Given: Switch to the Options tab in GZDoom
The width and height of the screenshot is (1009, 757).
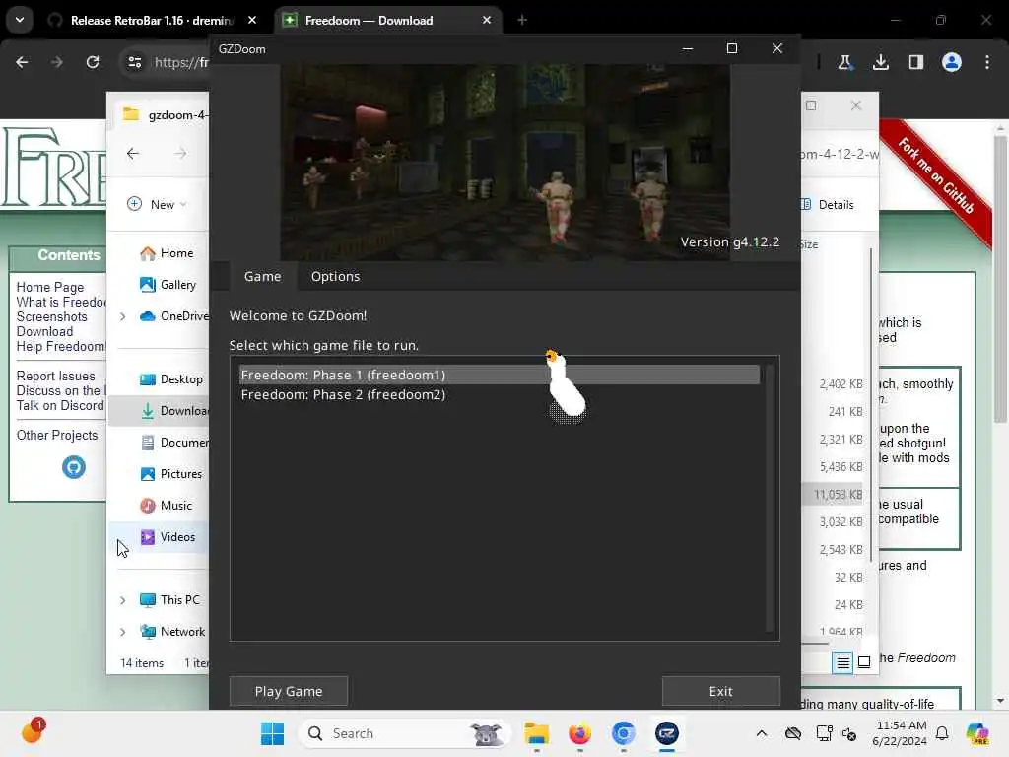Looking at the screenshot, I should point(335,276).
